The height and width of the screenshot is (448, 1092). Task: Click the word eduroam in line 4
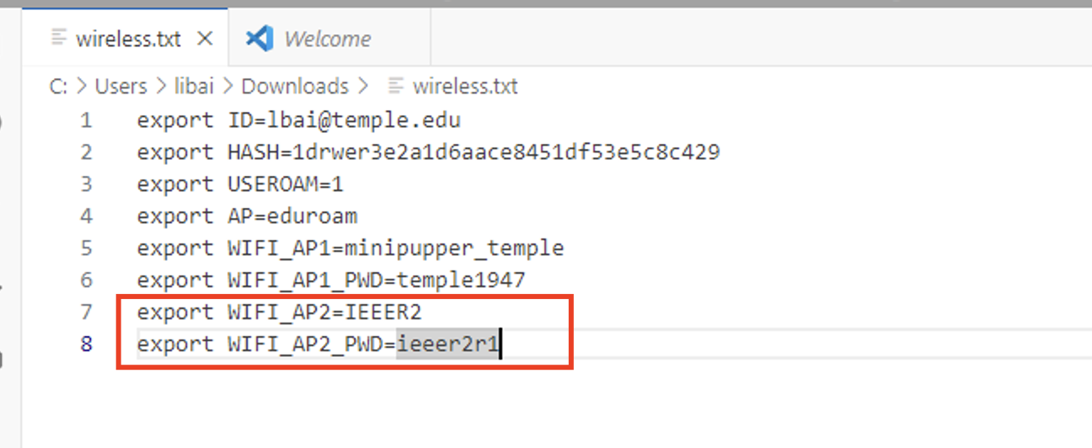312,216
